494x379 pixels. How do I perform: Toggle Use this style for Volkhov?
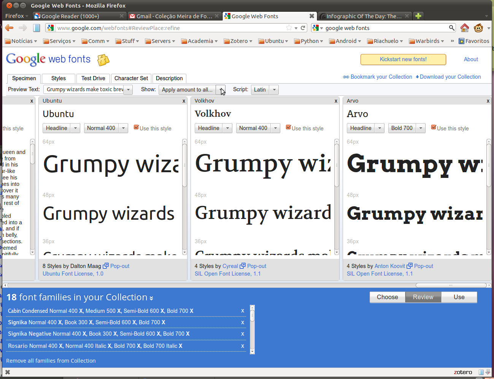[x=288, y=127]
